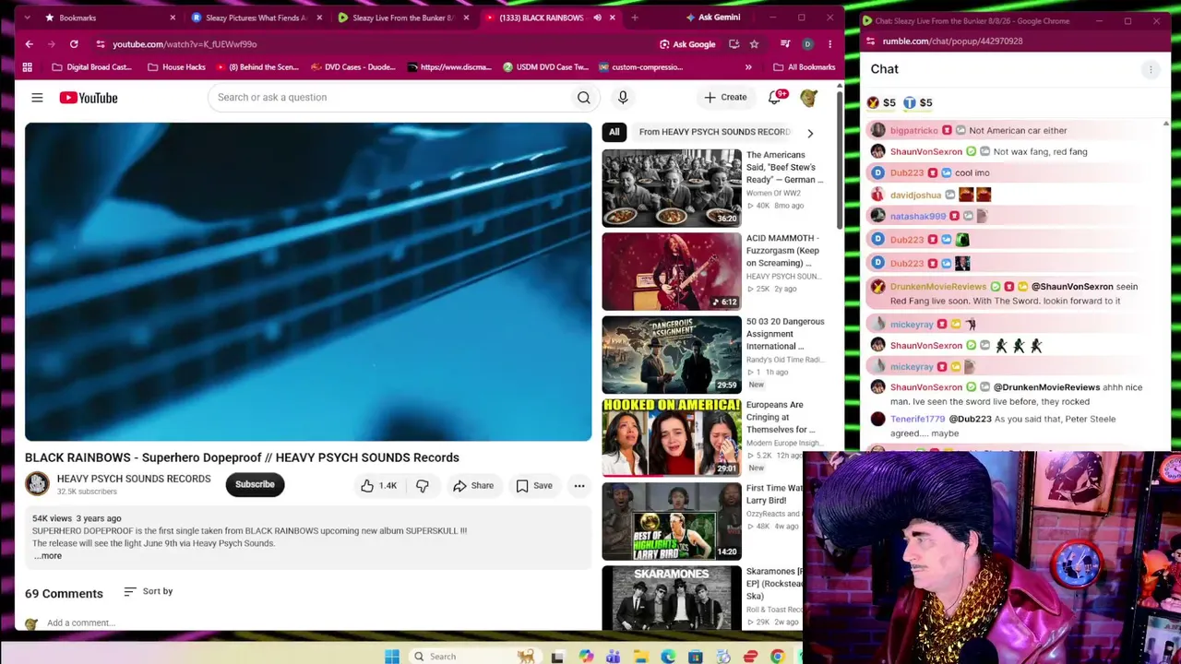The height and width of the screenshot is (664, 1181).
Task: Reload the YouTube page
Action: (74, 43)
